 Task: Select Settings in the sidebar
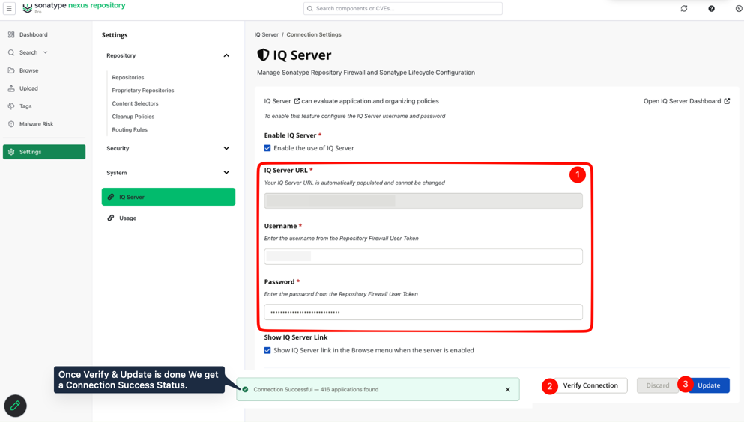(x=44, y=152)
